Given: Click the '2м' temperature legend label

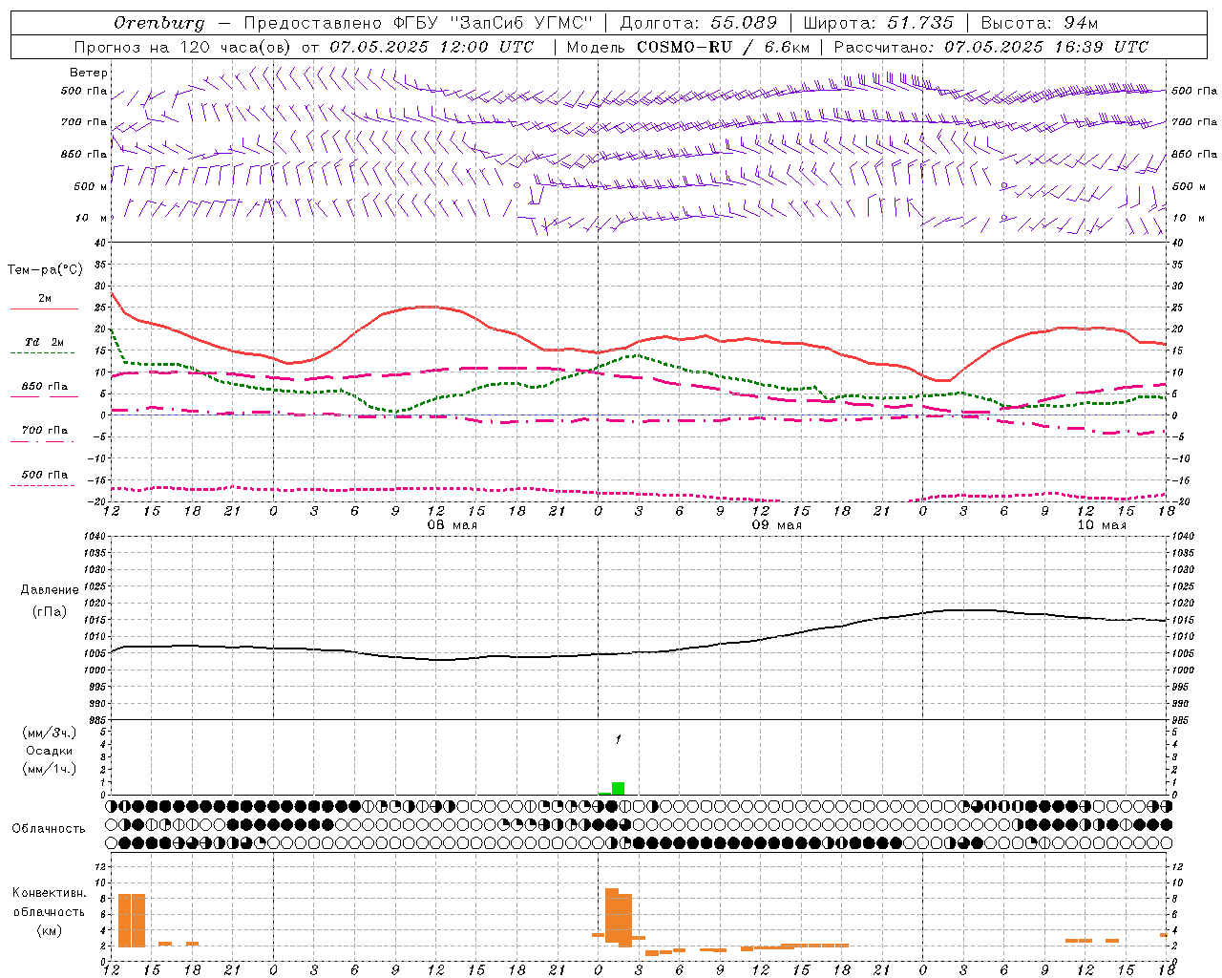Looking at the screenshot, I should [x=45, y=299].
